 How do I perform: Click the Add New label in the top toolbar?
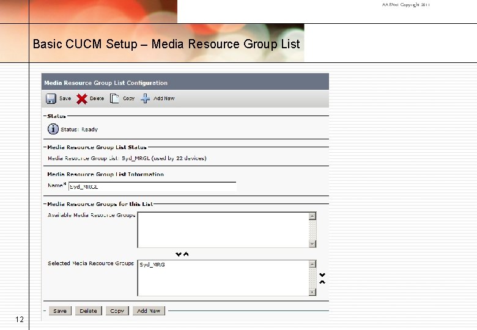coord(164,98)
